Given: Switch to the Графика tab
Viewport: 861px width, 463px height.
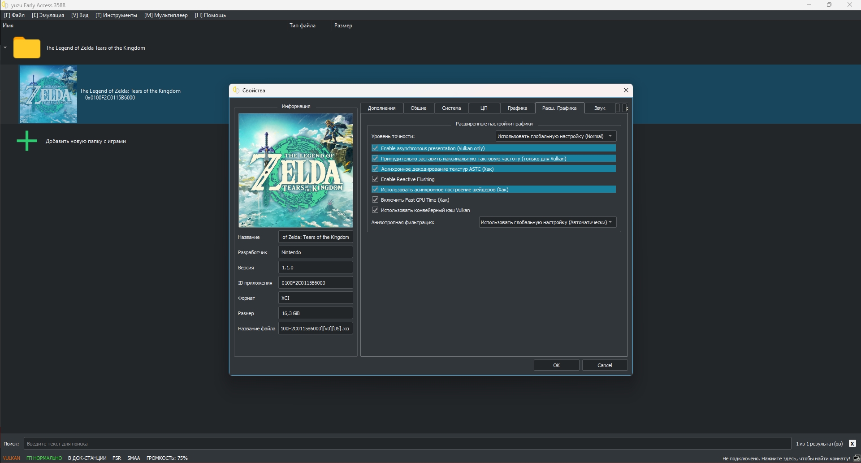Looking at the screenshot, I should pyautogui.click(x=517, y=108).
